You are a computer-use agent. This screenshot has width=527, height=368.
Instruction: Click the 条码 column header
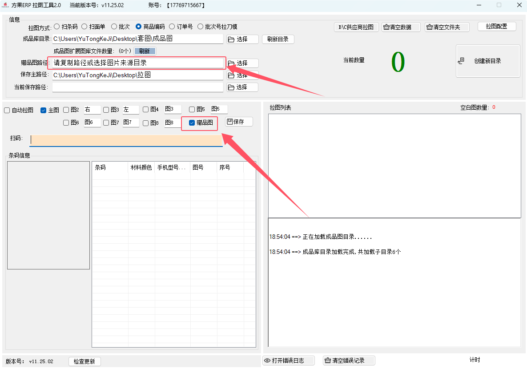110,167
